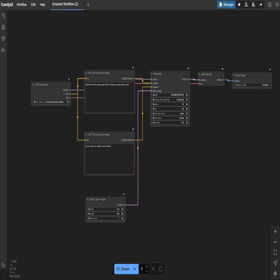The image size is (280, 280).
Task: Open sampler_name euler dropdown
Action: click(170, 113)
